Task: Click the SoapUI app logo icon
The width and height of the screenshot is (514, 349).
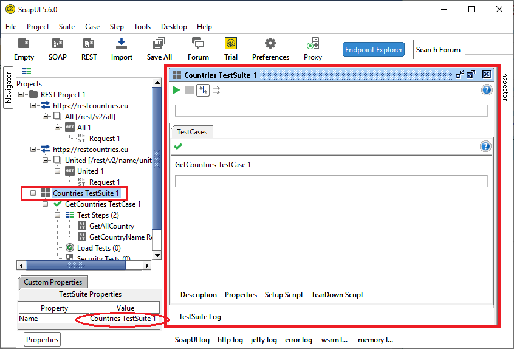Action: click(x=10, y=9)
